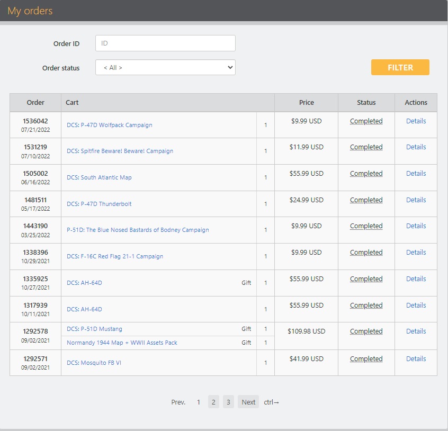The height and width of the screenshot is (431, 448).
Task: Go to page 3 of orders
Action: click(x=228, y=402)
